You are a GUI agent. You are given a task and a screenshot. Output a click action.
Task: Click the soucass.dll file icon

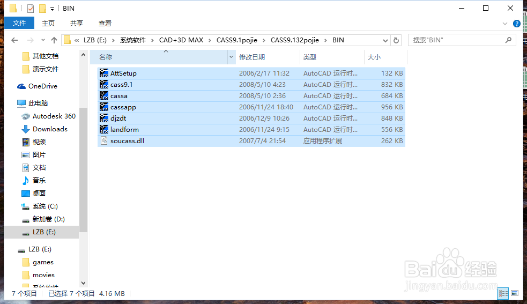click(x=104, y=140)
